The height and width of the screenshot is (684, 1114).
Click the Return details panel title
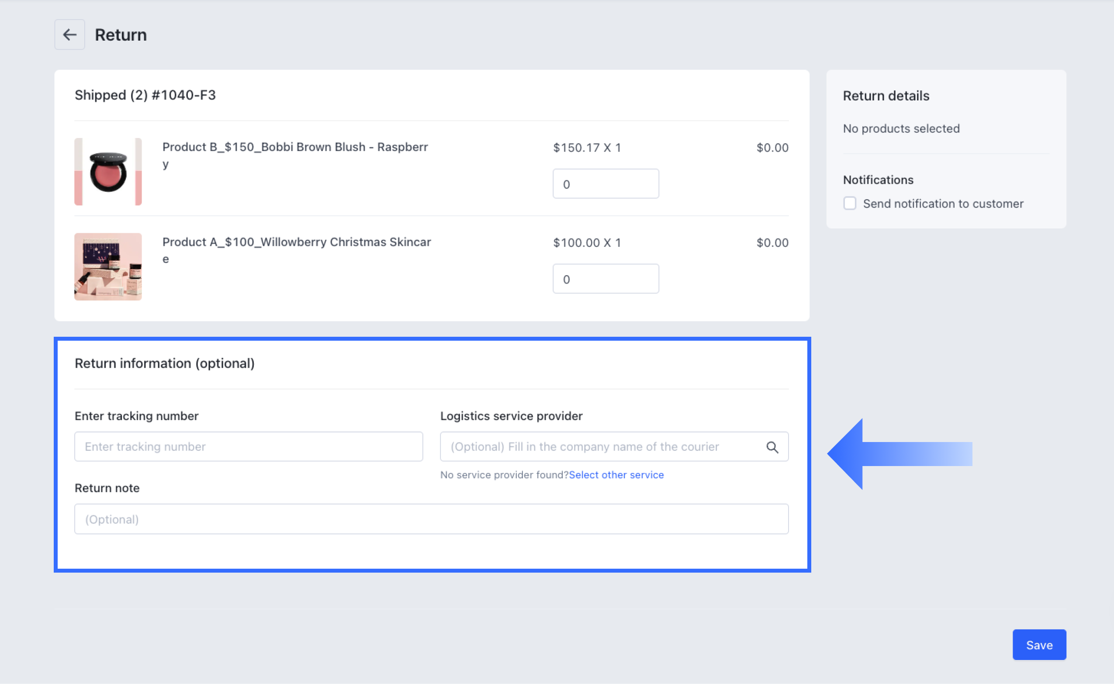coord(886,96)
